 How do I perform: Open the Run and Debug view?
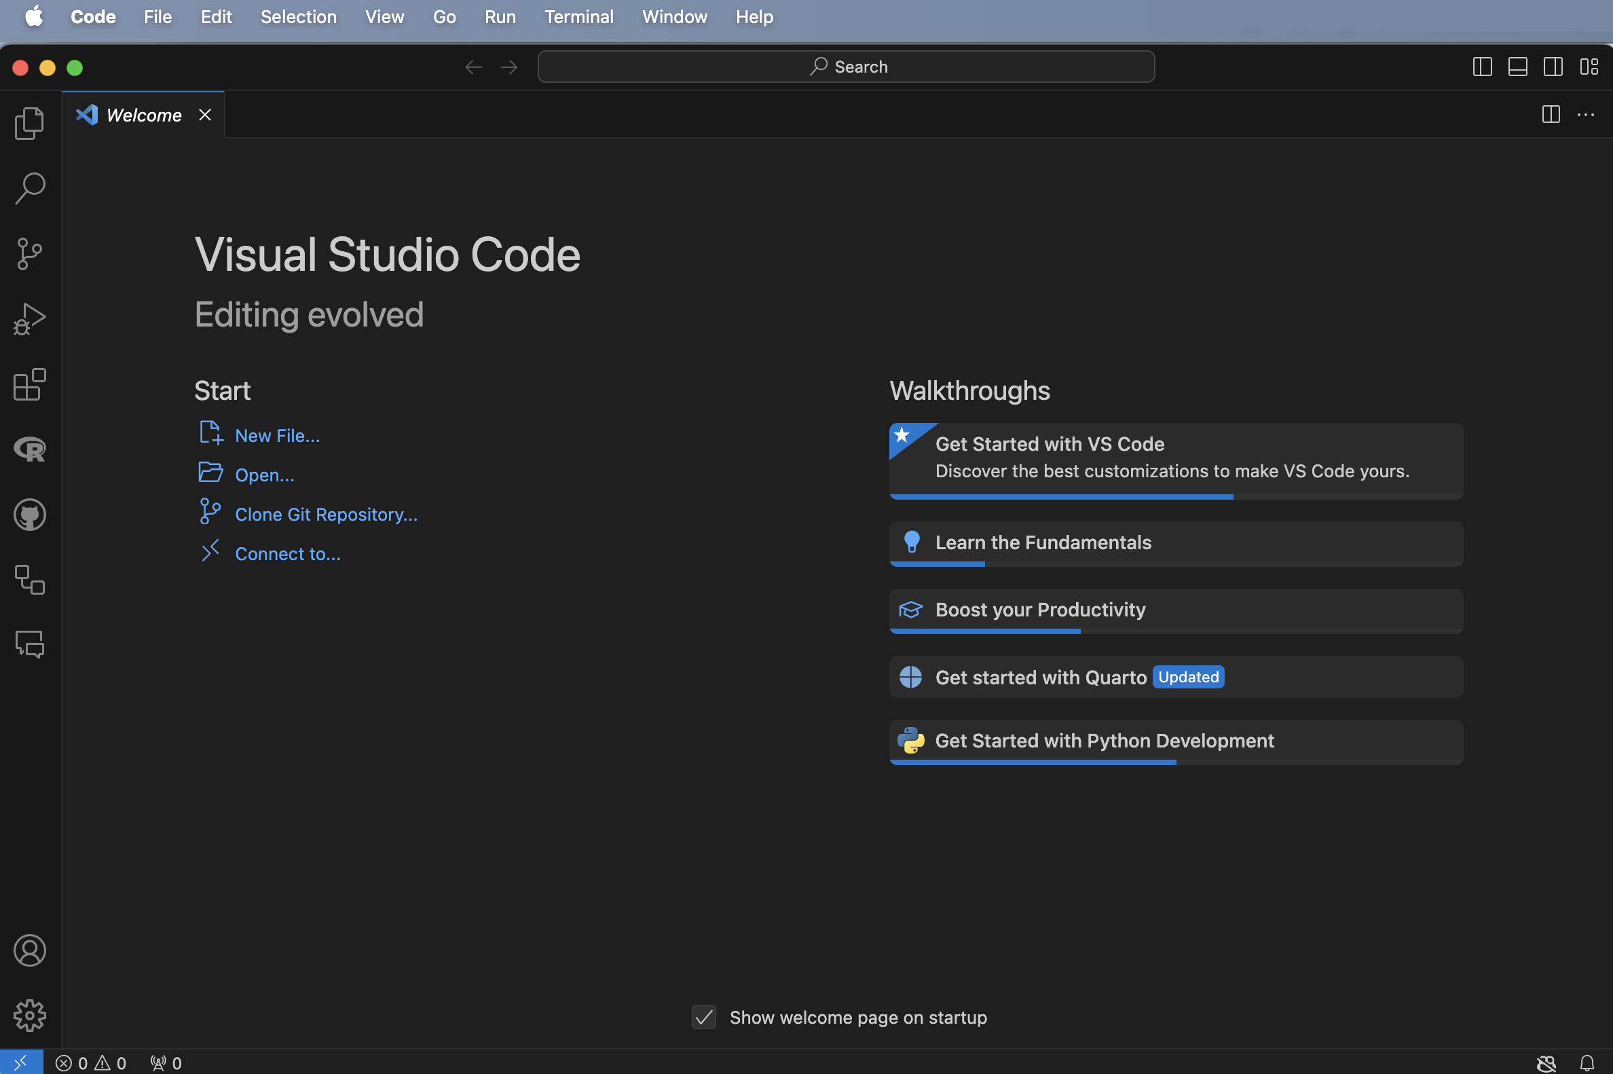pyautogui.click(x=29, y=319)
